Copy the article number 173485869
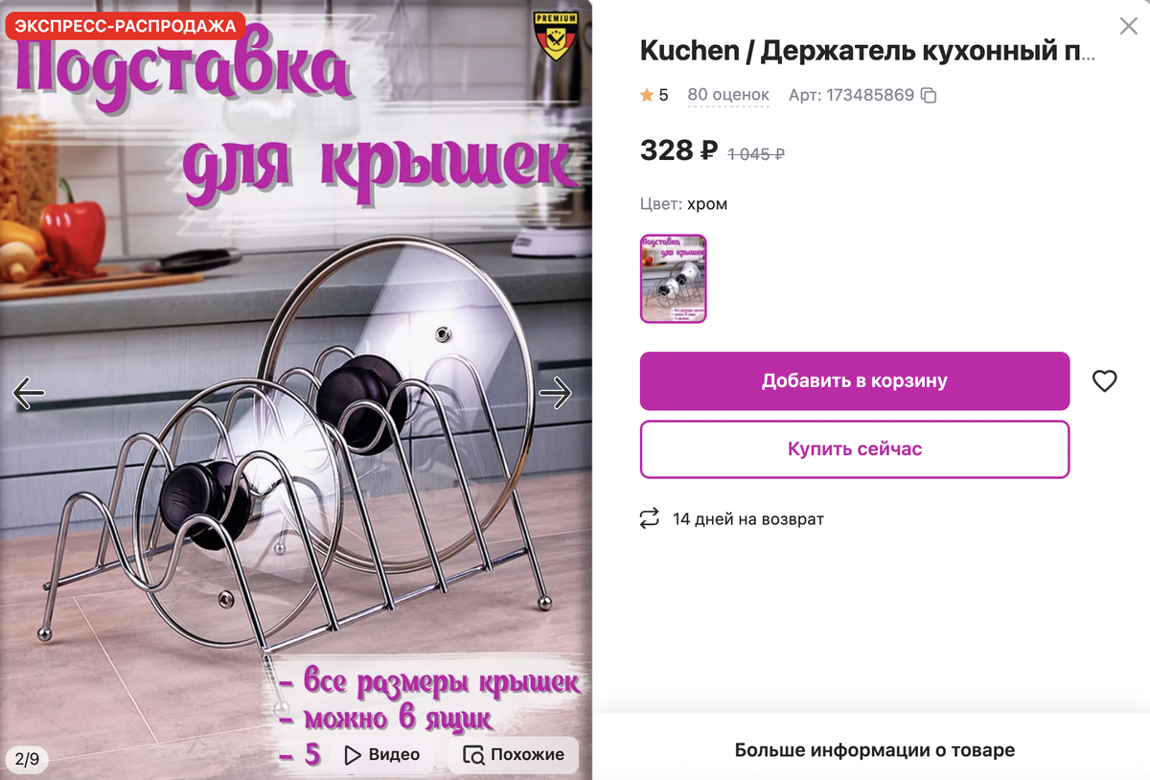Image resolution: width=1150 pixels, height=780 pixels. tap(928, 96)
